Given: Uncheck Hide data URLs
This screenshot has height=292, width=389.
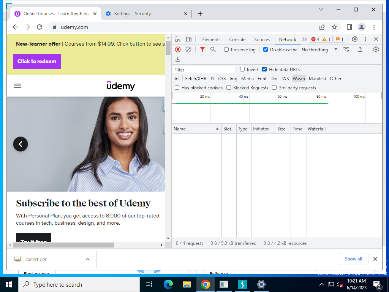Looking at the screenshot, I should point(264,69).
